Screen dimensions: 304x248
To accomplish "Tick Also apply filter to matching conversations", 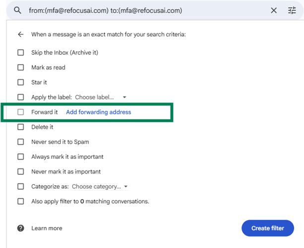I will point(20,201).
